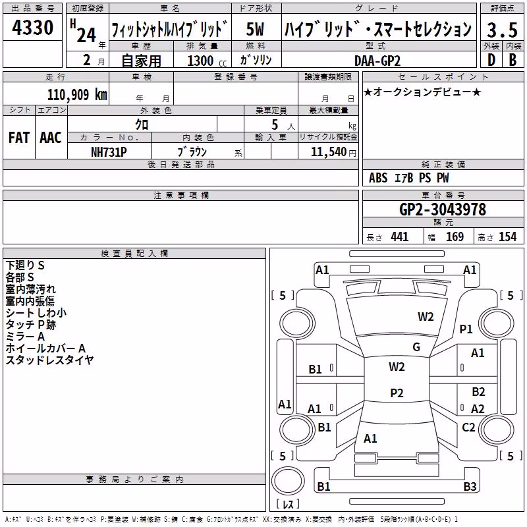Select the B3 bumper mark on the diagram

[470, 486]
